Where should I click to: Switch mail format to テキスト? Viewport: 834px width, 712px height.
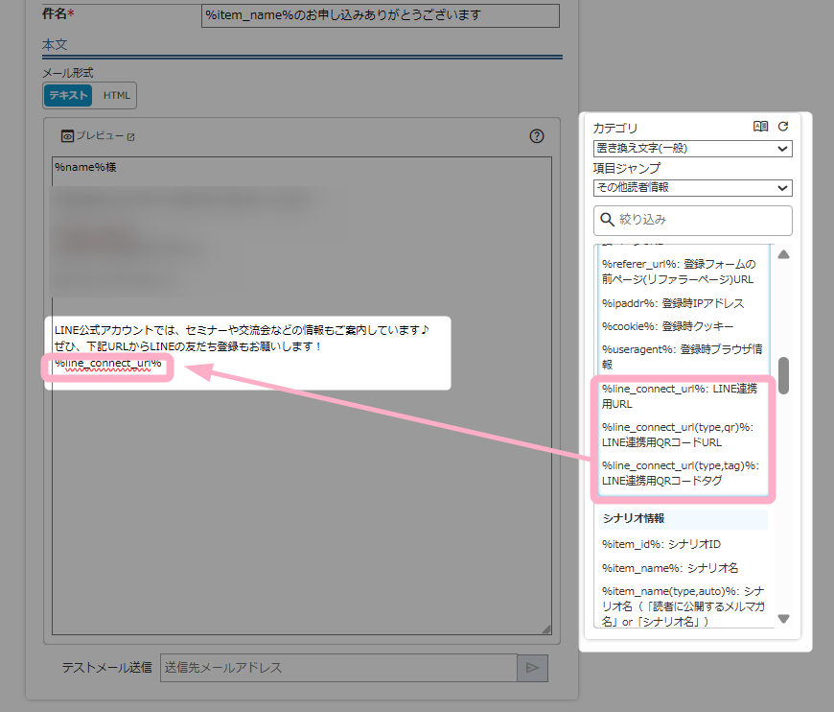coord(69,95)
